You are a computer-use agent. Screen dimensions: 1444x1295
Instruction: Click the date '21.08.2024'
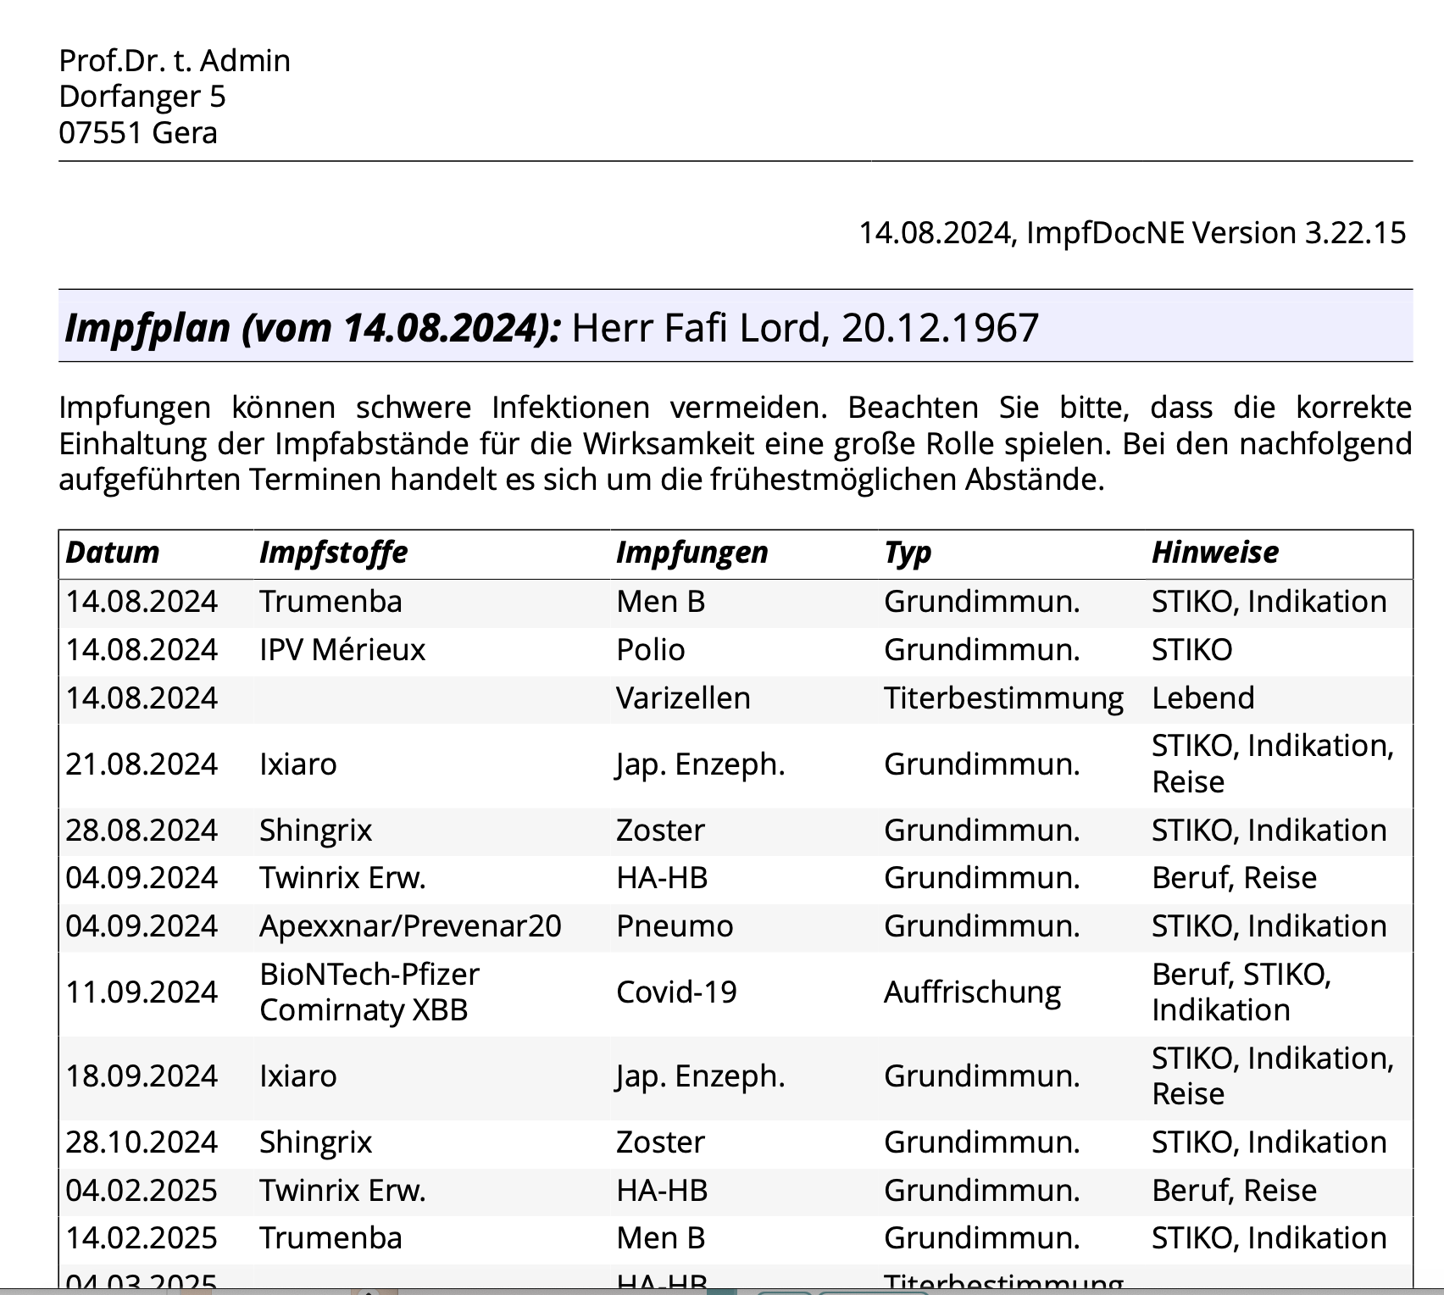click(x=142, y=764)
